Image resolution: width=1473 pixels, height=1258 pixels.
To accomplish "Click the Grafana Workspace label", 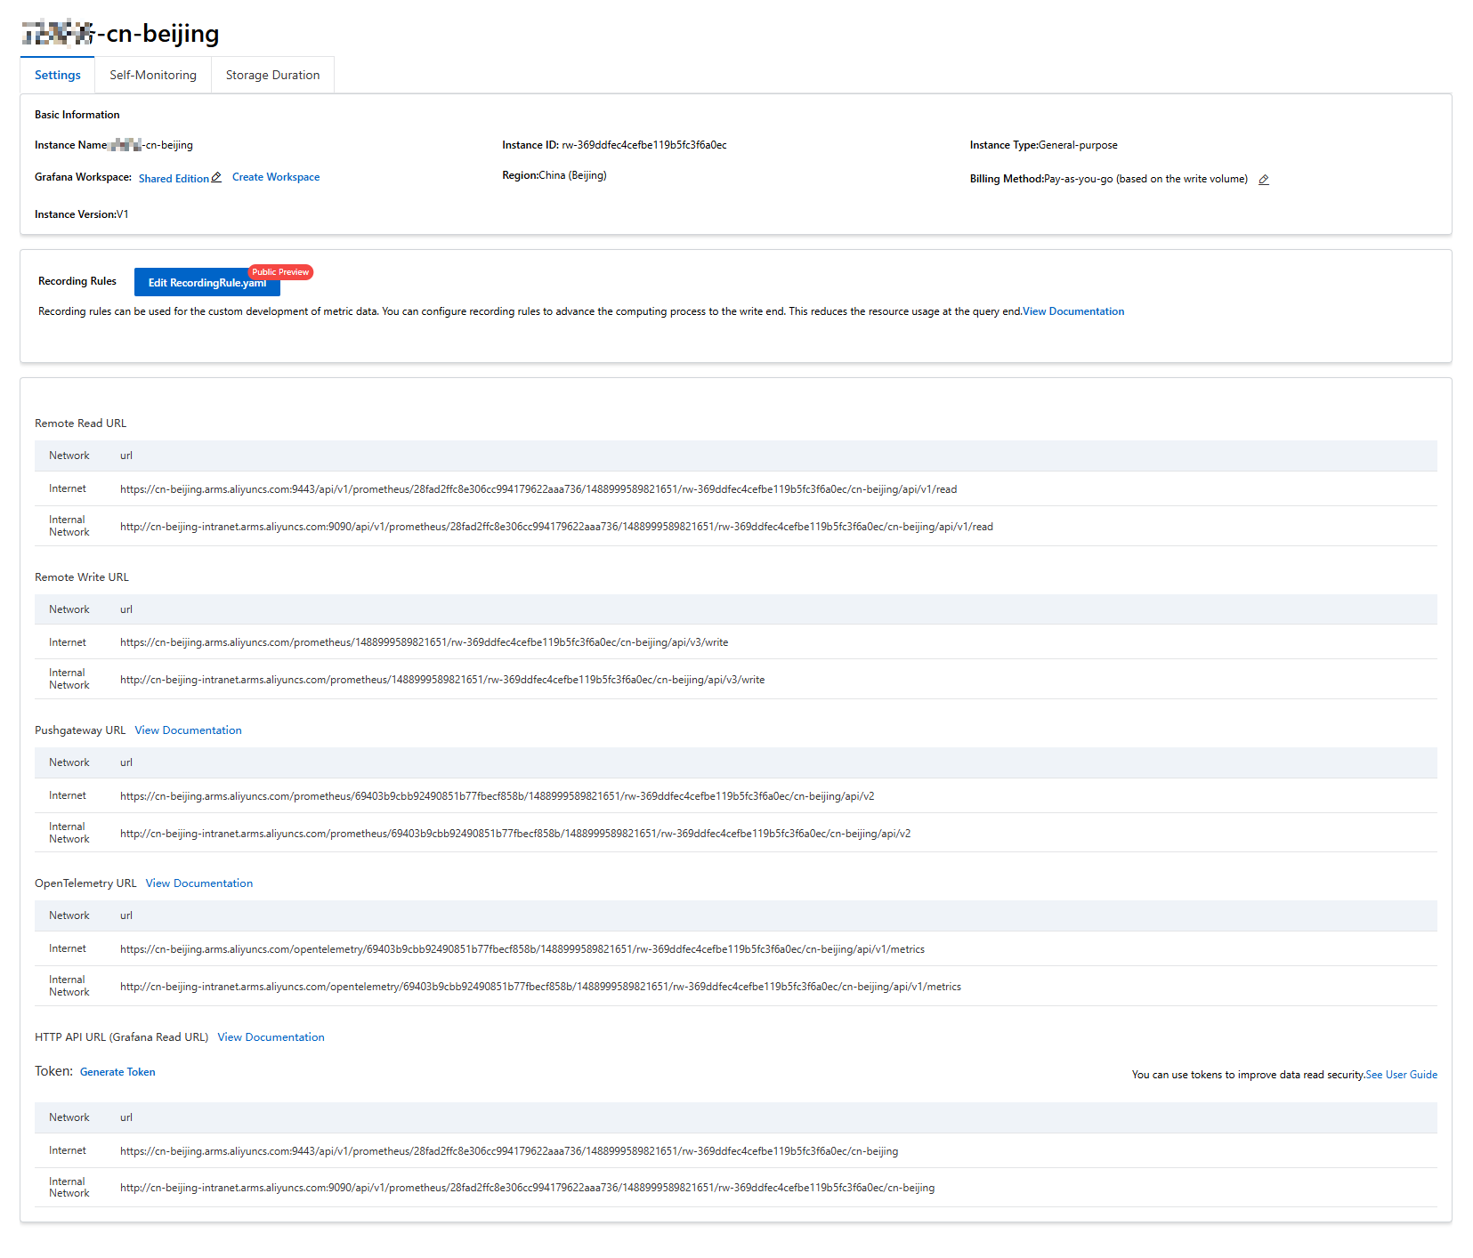I will click(x=83, y=177).
